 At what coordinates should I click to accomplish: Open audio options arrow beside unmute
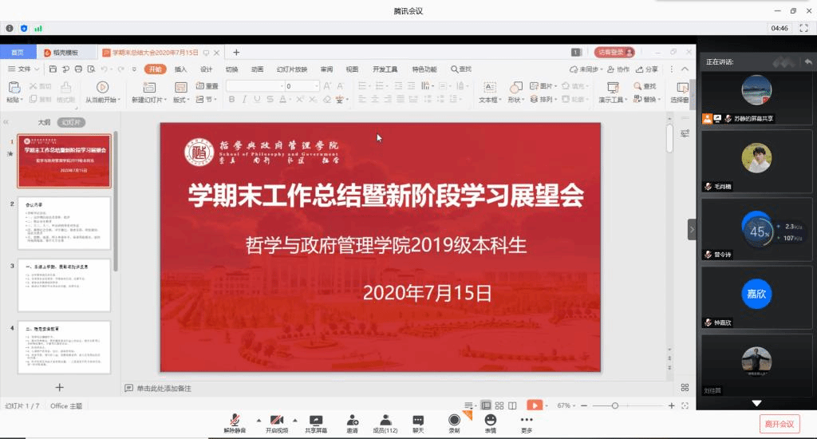[x=259, y=420]
